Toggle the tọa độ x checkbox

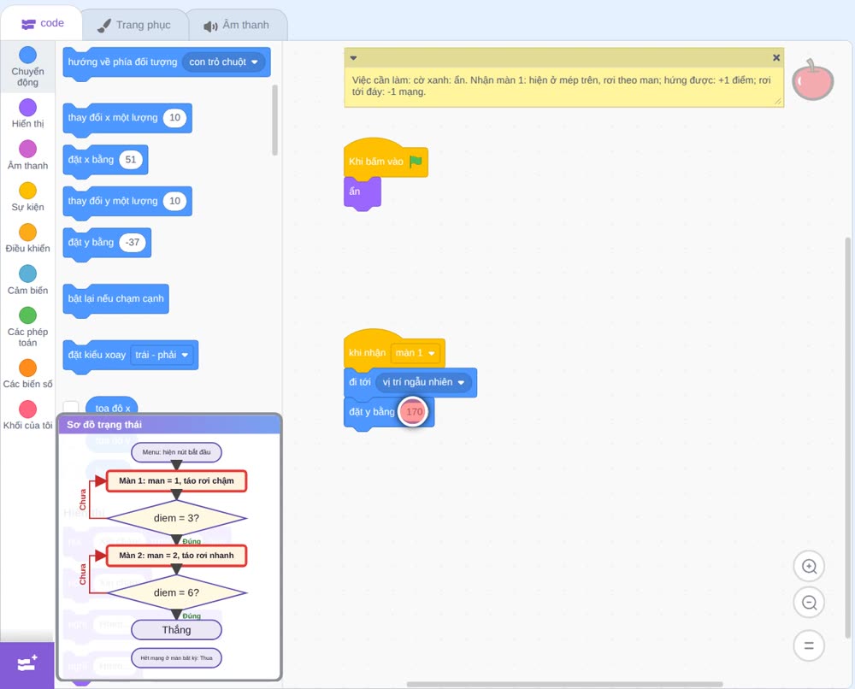point(71,408)
